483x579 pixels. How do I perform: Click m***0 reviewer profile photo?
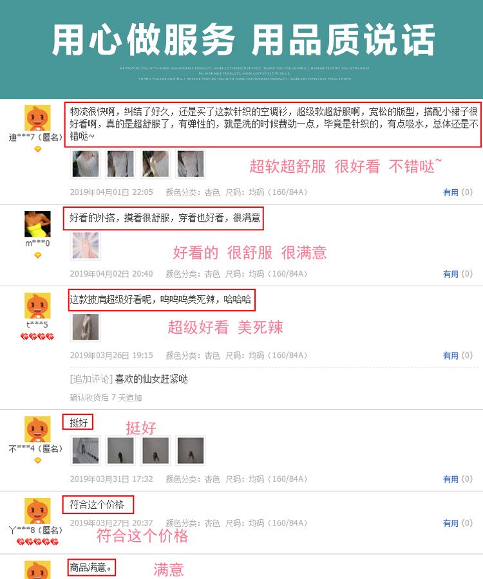coord(37,224)
